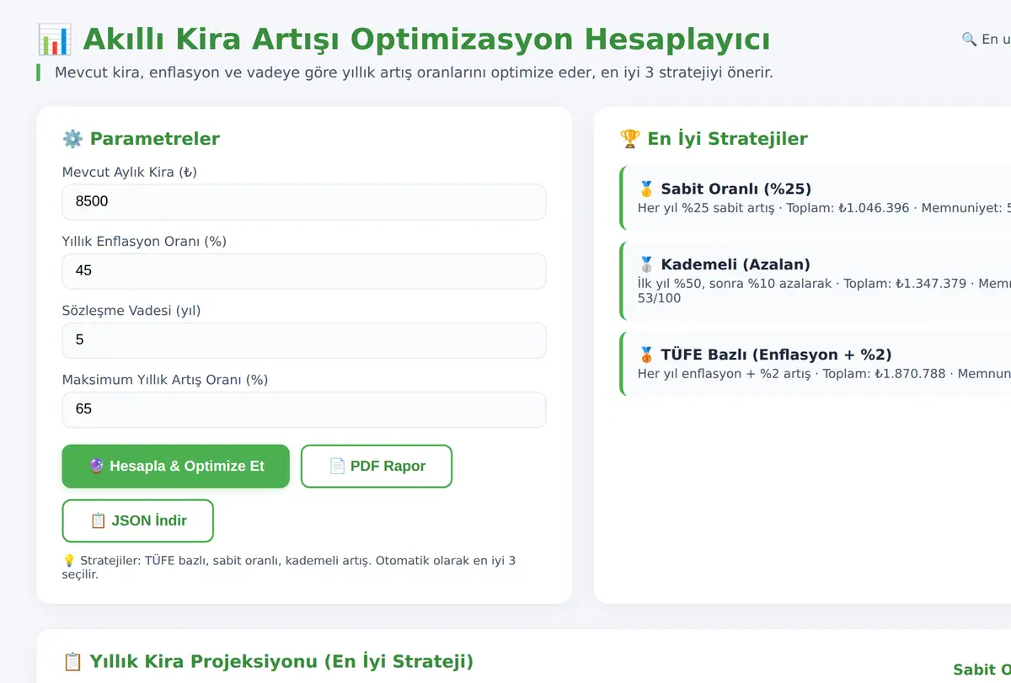Click the 'Maksimum Yıllık Artış Oranı (%)' label
Viewport: 1011px width, 683px height.
[x=165, y=379]
